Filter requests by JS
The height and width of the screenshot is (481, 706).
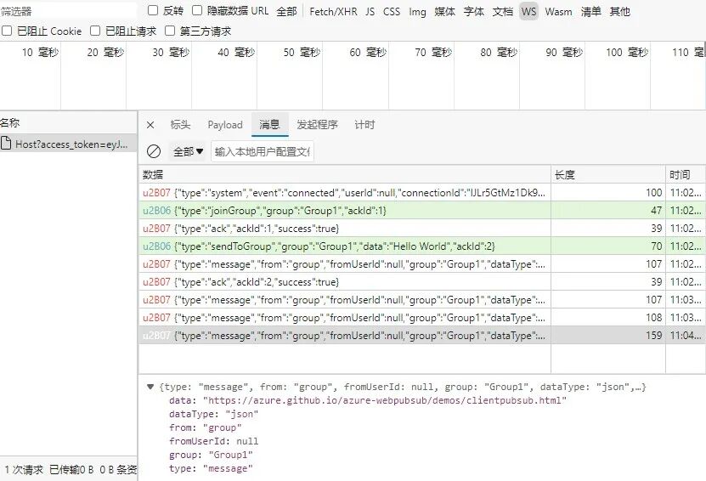point(370,11)
